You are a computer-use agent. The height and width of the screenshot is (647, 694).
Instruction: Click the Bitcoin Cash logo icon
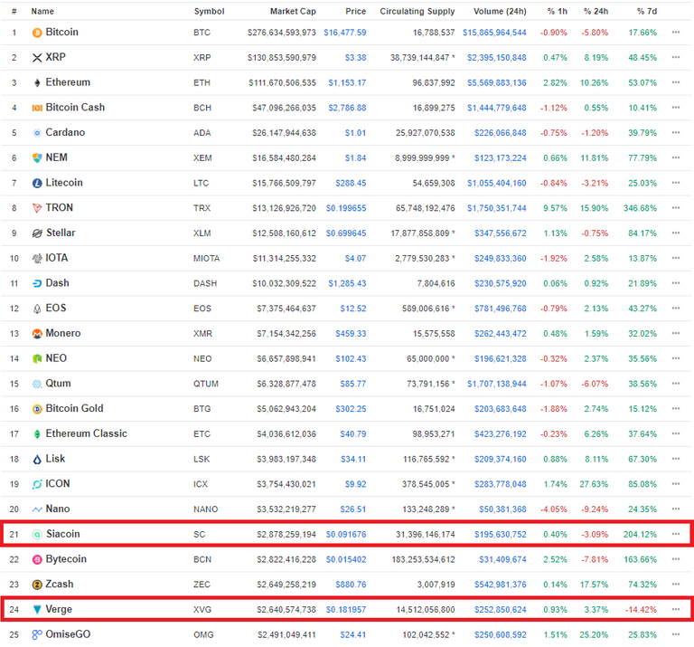pyautogui.click(x=37, y=108)
